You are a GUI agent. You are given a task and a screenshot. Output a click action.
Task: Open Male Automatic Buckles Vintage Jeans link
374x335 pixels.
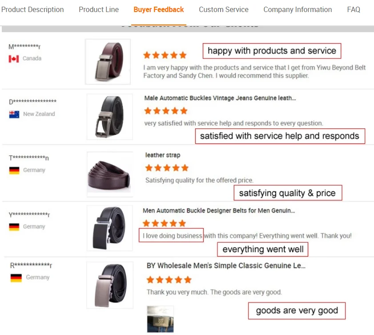220,98
